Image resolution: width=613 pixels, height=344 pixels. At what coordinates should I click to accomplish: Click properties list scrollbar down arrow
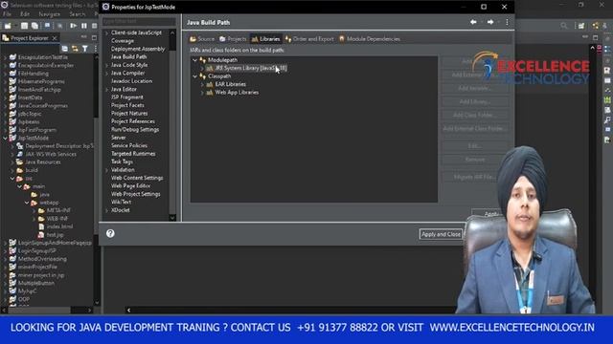tap(172, 218)
